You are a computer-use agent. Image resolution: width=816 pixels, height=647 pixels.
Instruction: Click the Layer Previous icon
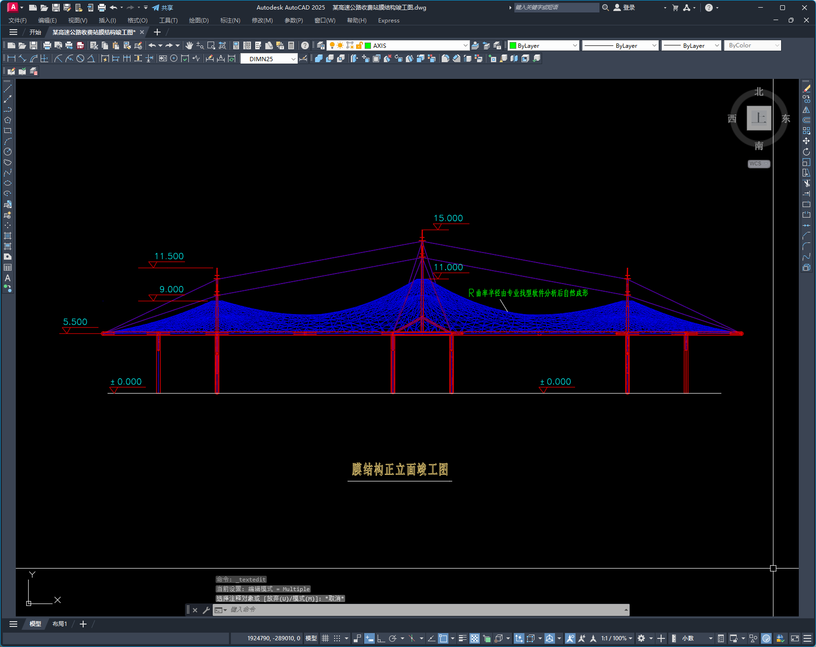486,45
